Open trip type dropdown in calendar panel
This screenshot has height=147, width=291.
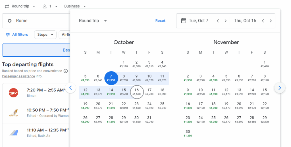pos(93,21)
